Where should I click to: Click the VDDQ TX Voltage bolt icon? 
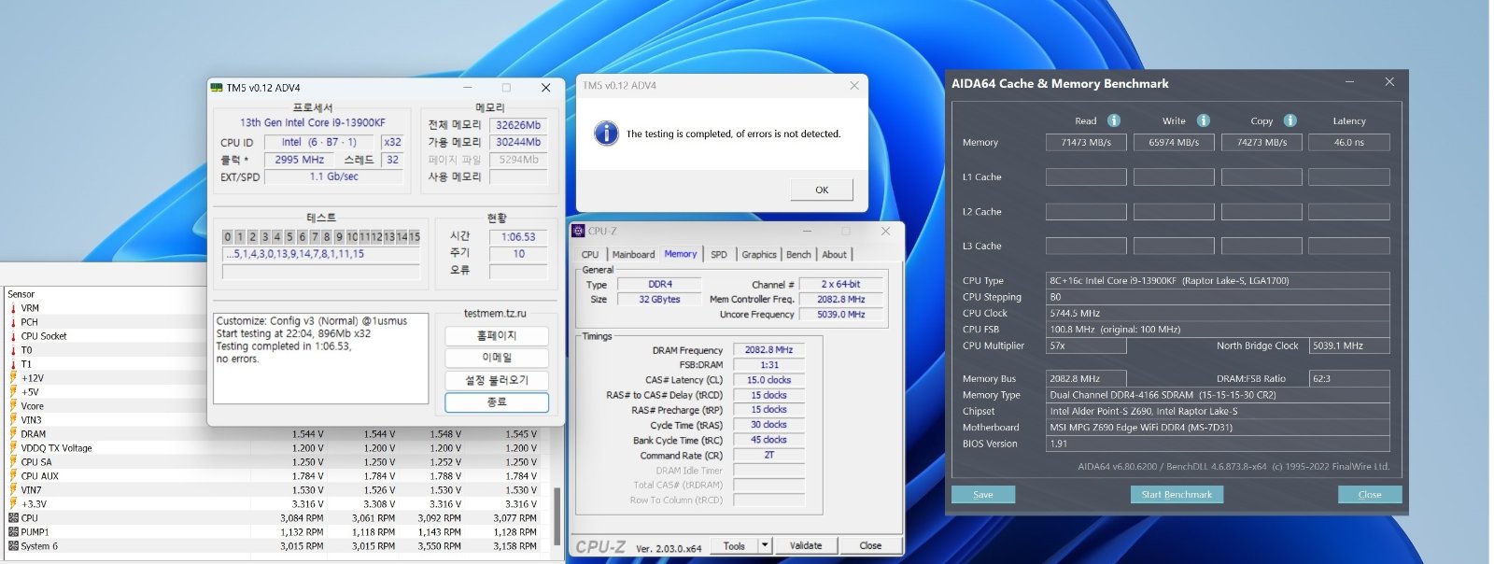click(x=13, y=448)
